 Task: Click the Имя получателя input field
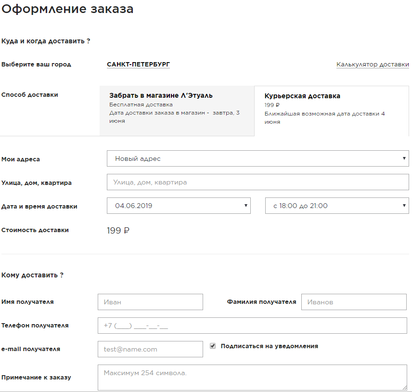[150, 302]
